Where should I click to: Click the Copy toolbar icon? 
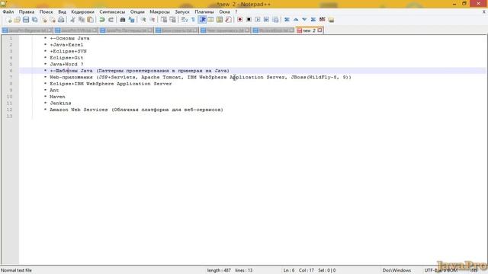(82, 20)
